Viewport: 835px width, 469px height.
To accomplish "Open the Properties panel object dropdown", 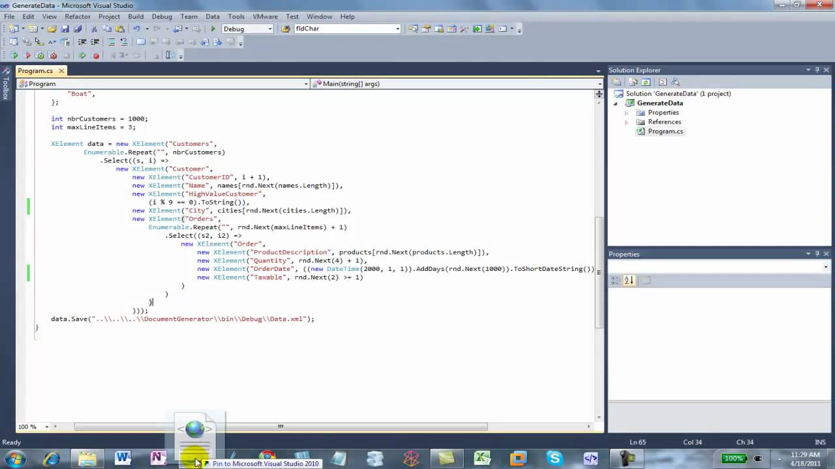I will click(x=825, y=267).
